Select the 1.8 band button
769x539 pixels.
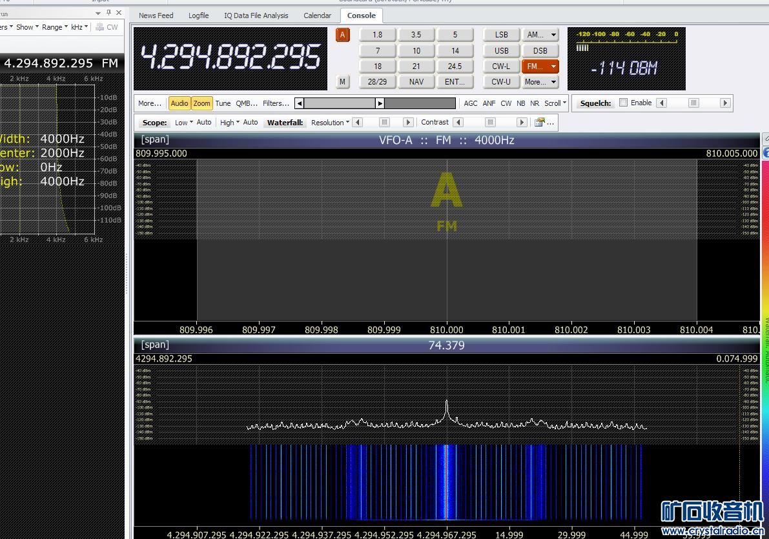point(377,35)
